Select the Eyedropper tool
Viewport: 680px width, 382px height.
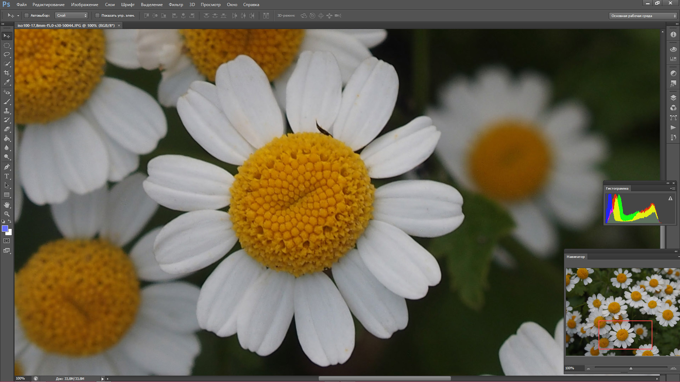tap(7, 82)
